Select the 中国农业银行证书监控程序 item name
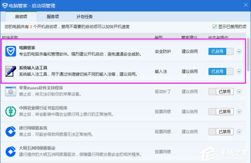Viewport: 251px width, 163px height. point(43,108)
